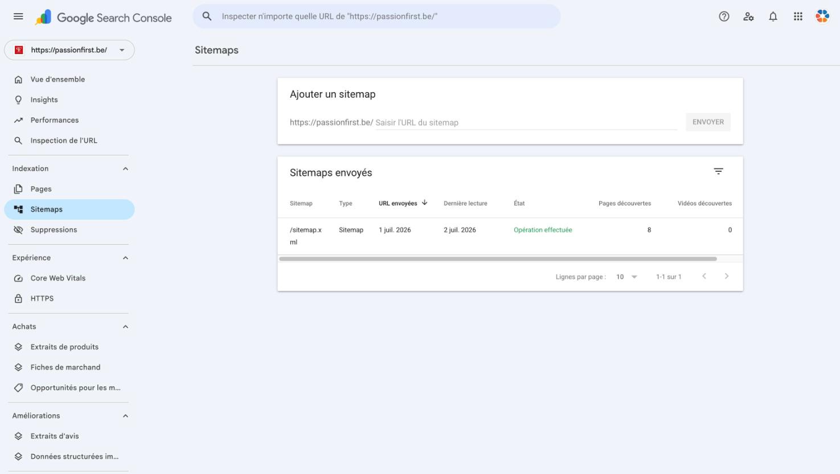Open Extraits d'avis

click(69, 436)
